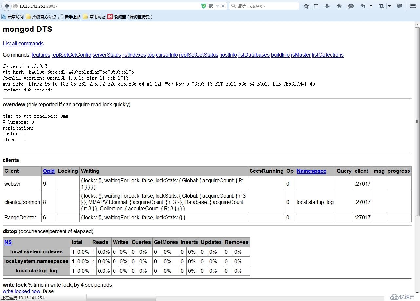Open the hostInfo command link
Viewport: 420px width, 301px height.
228,55
